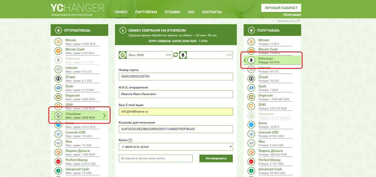This screenshot has height=177, width=376.
Task: Click Perfect Money icon in receive list
Action: point(251,162)
